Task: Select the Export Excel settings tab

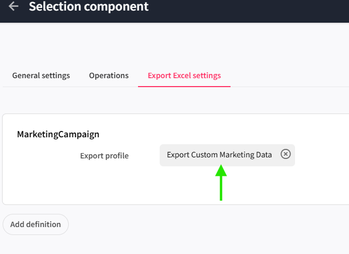Action: (x=184, y=76)
